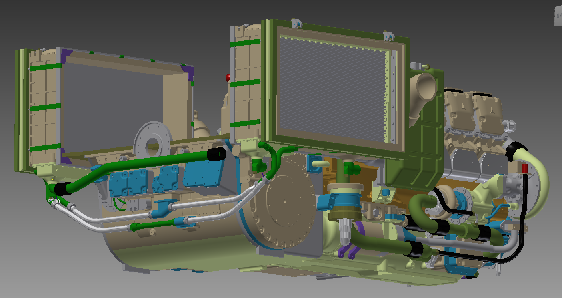Select the 65,00 dimension label
Screen dimensions: 562x298
(x=54, y=202)
